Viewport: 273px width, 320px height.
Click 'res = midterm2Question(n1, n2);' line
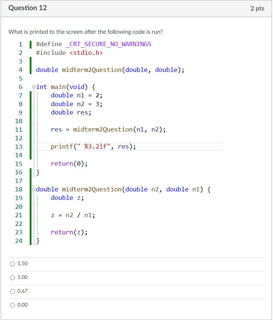coord(108,129)
